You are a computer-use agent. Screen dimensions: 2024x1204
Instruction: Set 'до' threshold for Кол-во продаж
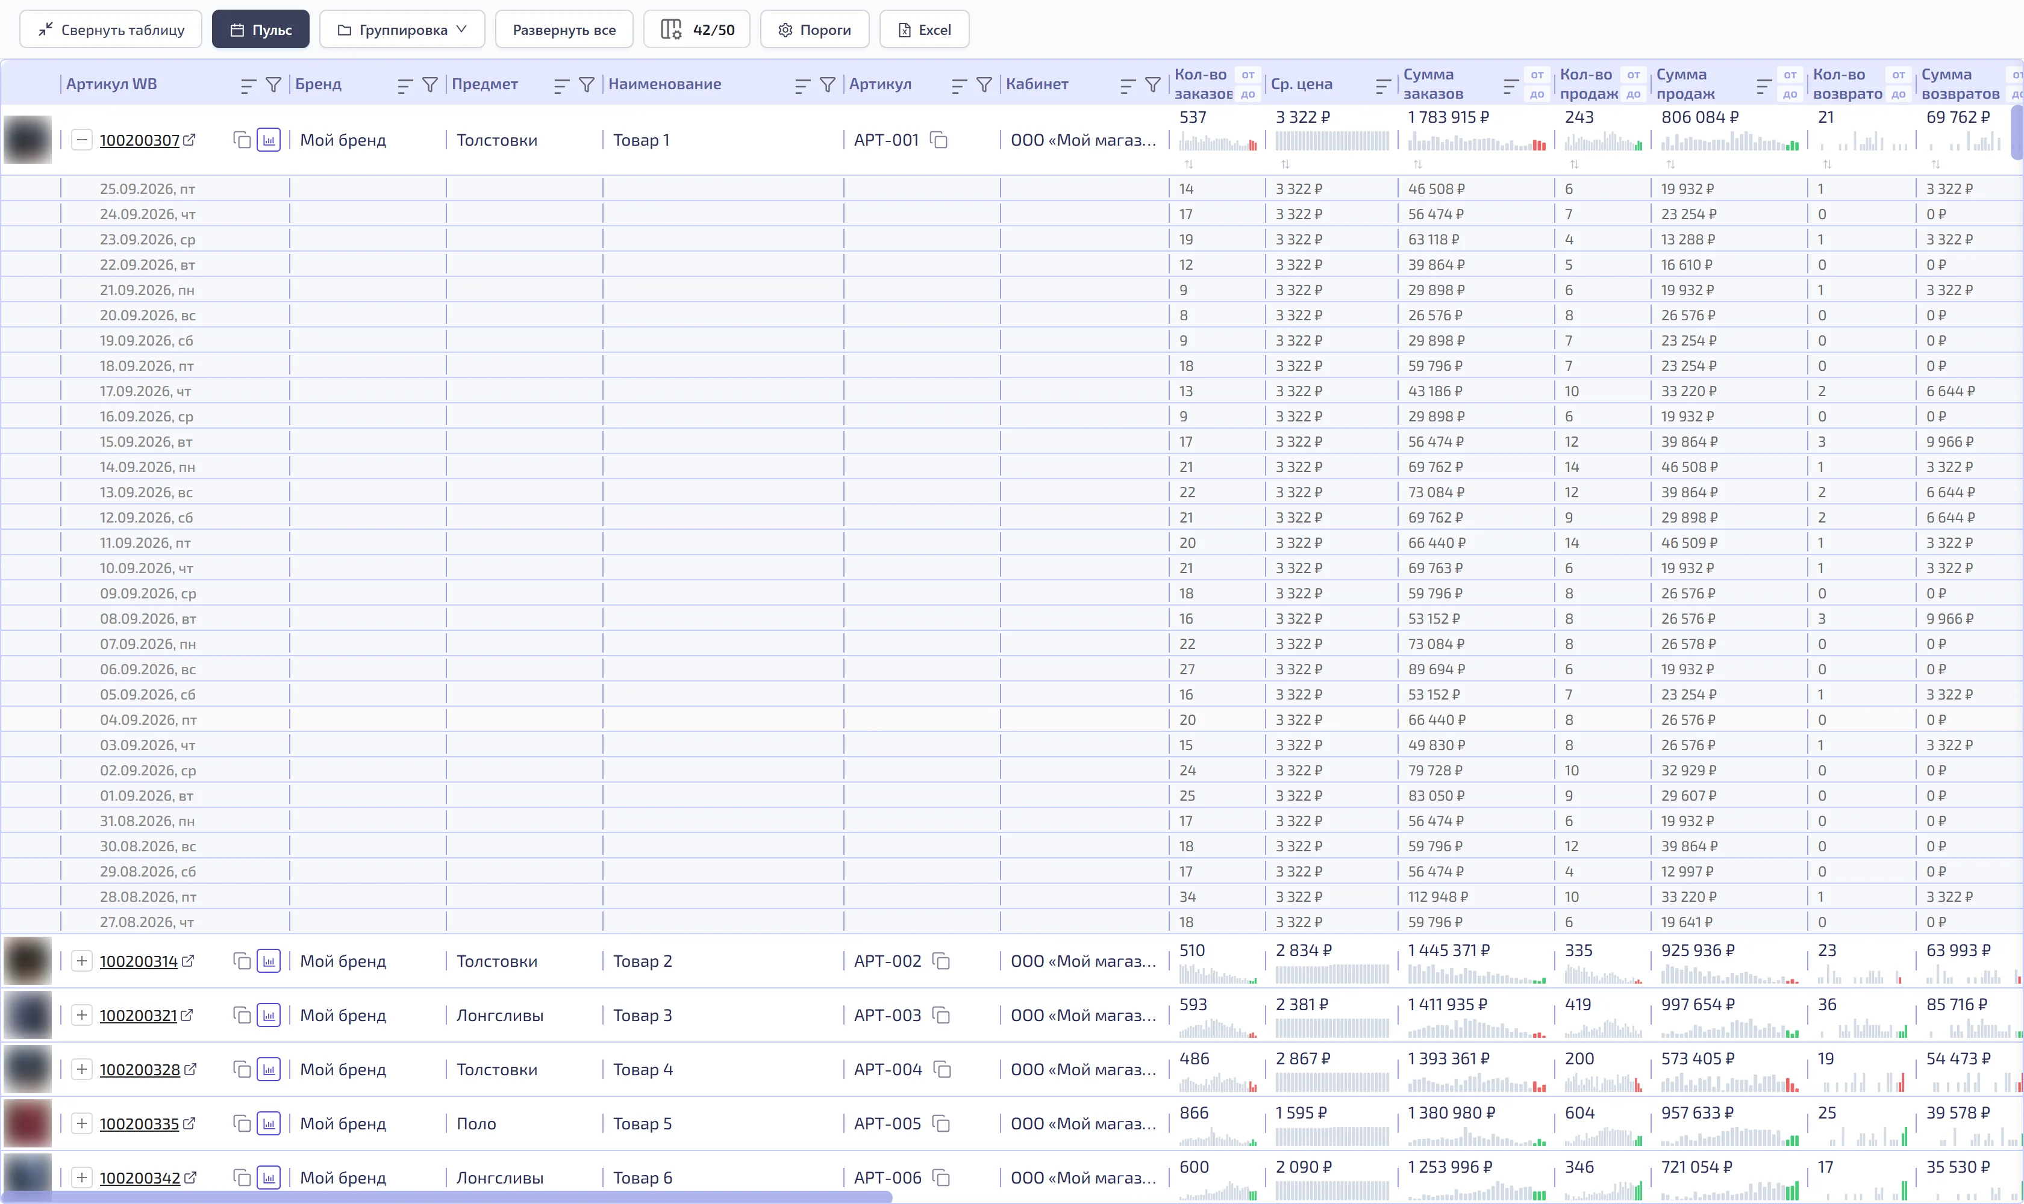click(1634, 94)
